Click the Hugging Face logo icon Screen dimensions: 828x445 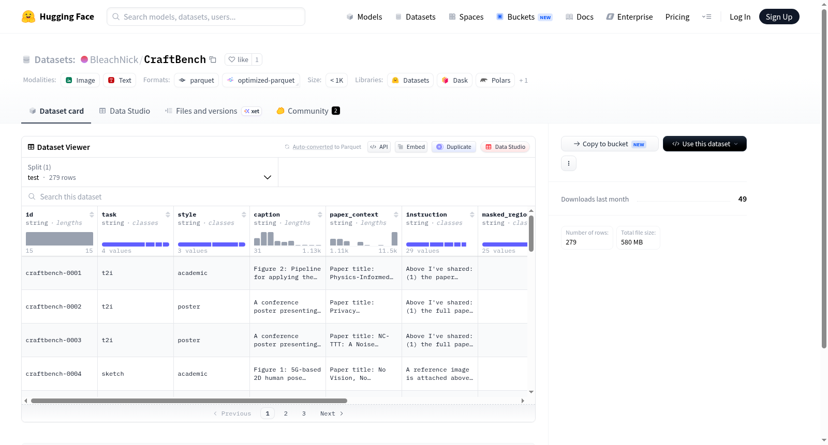[28, 17]
